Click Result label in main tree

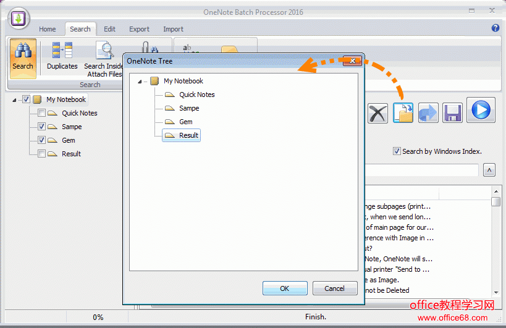pos(71,154)
